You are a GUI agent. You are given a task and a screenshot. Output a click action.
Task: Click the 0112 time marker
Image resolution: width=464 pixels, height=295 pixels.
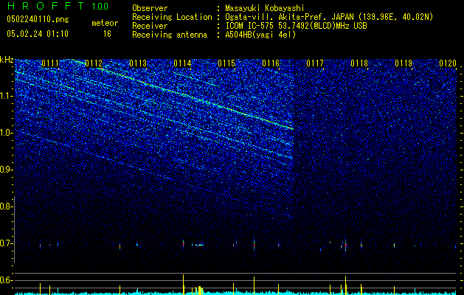tap(94, 63)
